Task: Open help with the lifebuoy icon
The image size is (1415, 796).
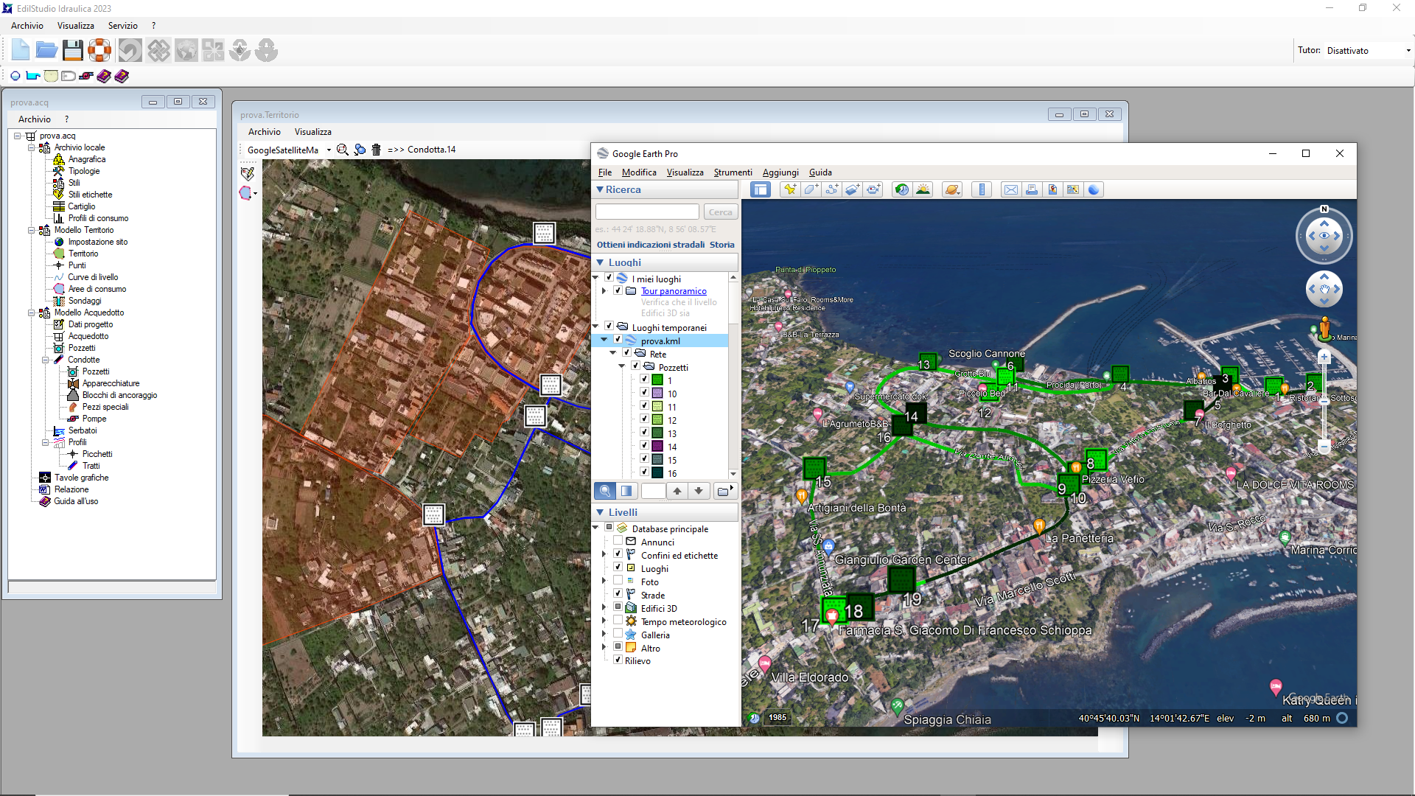Action: coord(99,50)
